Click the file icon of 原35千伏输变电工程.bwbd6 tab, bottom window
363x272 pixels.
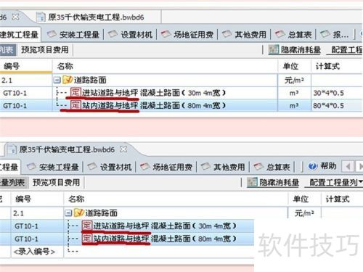(x=12, y=149)
